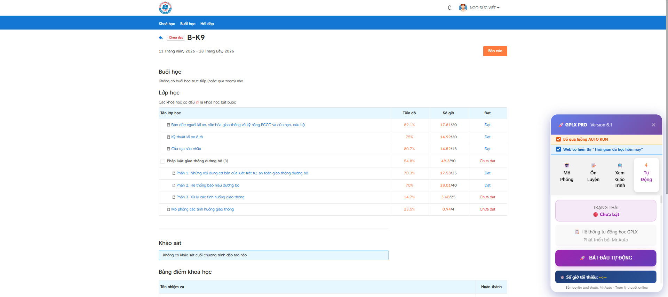Click the red status indicator dot

point(596,215)
